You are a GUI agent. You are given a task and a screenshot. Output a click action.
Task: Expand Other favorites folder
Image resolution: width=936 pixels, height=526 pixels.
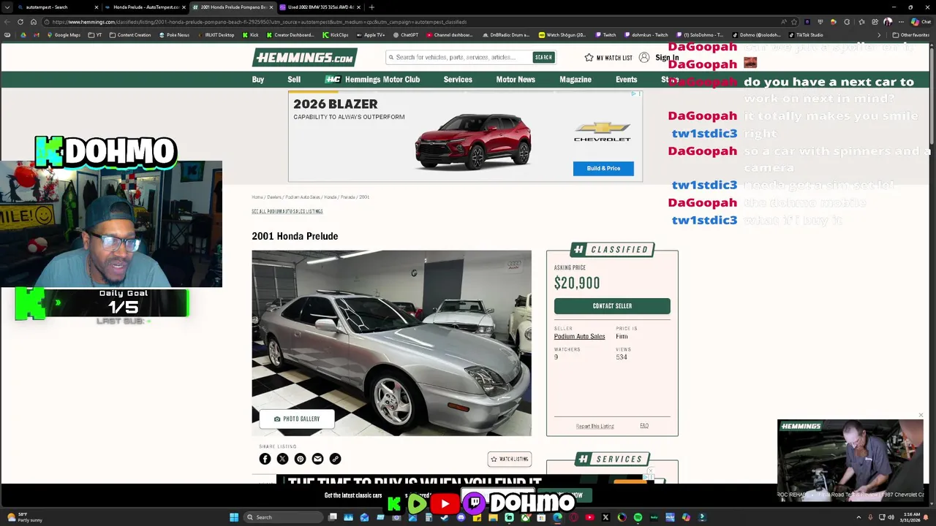911,35
